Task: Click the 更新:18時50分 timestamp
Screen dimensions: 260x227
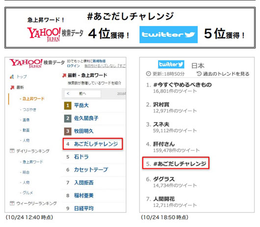Action: 168,74
